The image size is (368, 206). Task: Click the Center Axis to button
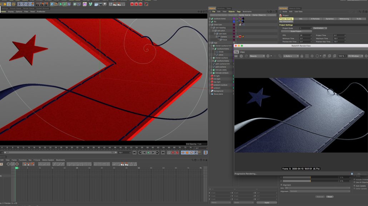point(244,15)
